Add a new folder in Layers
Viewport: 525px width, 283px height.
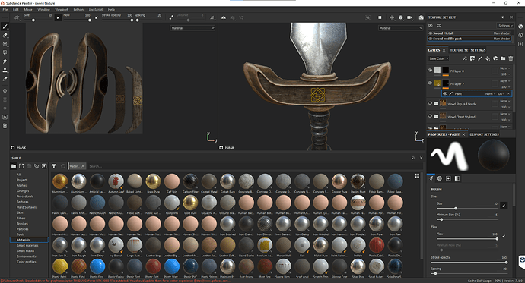coord(503,58)
